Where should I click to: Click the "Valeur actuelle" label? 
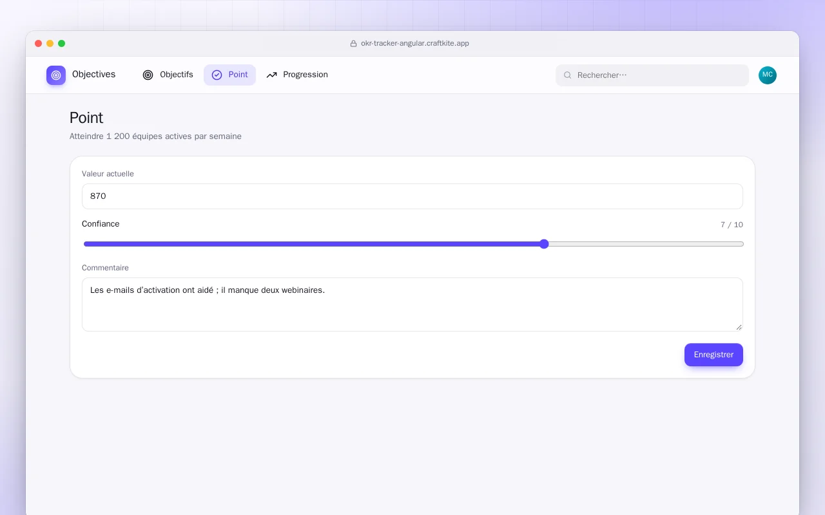pyautogui.click(x=108, y=174)
